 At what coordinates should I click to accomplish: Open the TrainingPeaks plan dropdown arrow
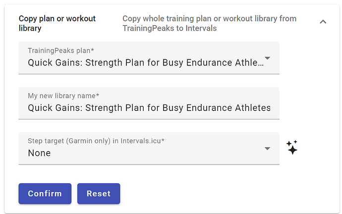click(267, 58)
